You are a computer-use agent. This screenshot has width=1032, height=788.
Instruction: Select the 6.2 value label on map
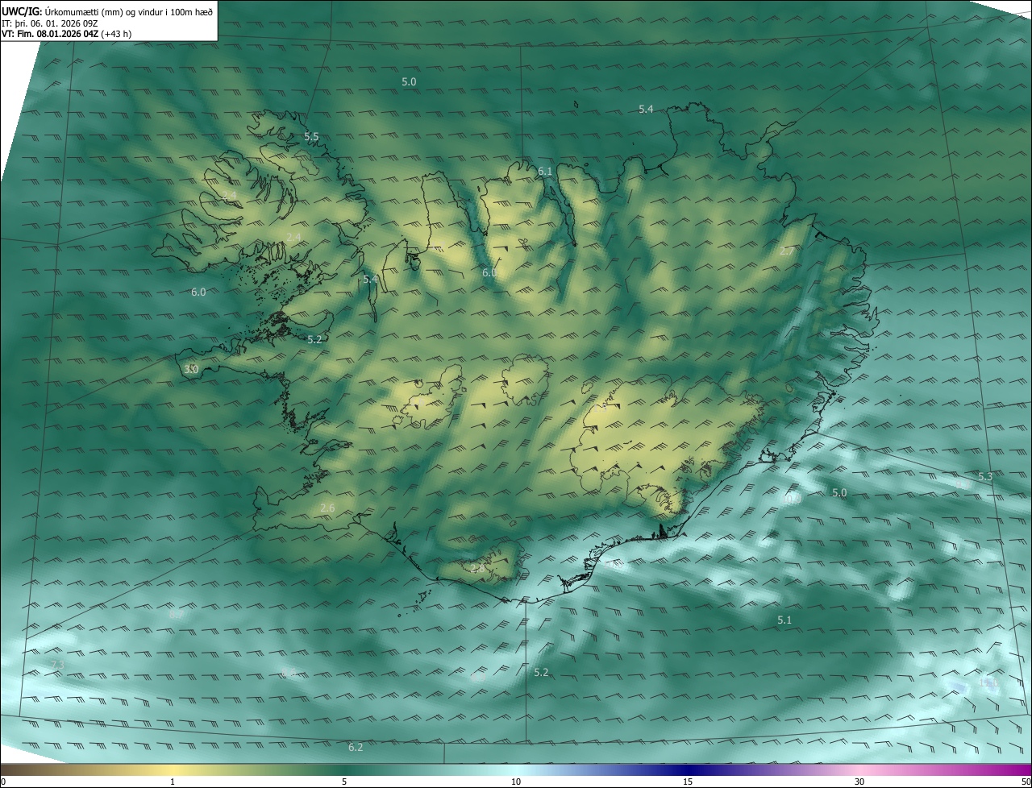[x=356, y=748]
